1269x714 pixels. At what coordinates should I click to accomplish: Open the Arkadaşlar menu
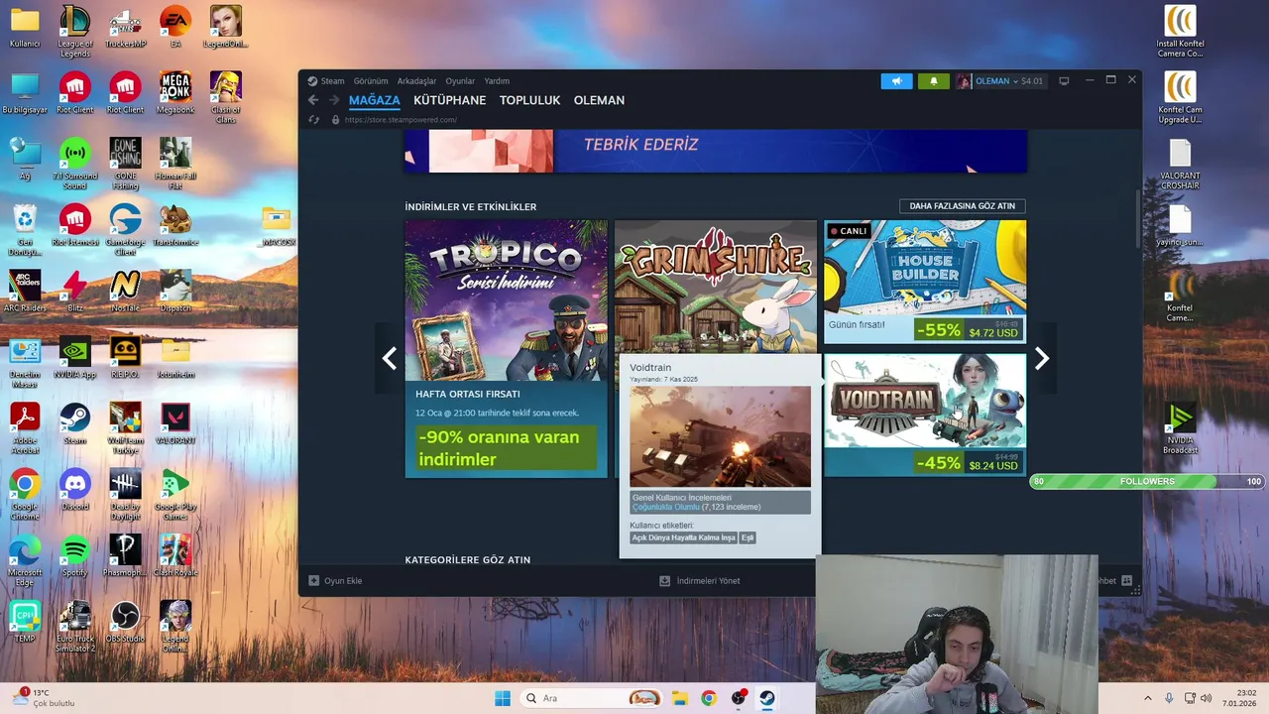[x=416, y=81]
